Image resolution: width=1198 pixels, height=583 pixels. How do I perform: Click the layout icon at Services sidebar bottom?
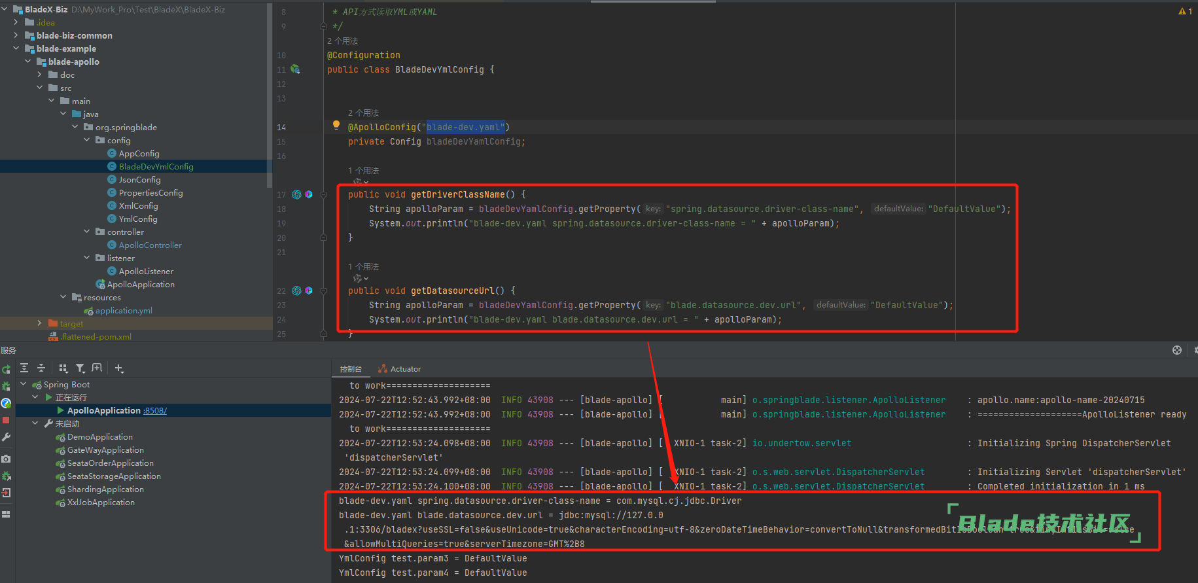(x=6, y=514)
